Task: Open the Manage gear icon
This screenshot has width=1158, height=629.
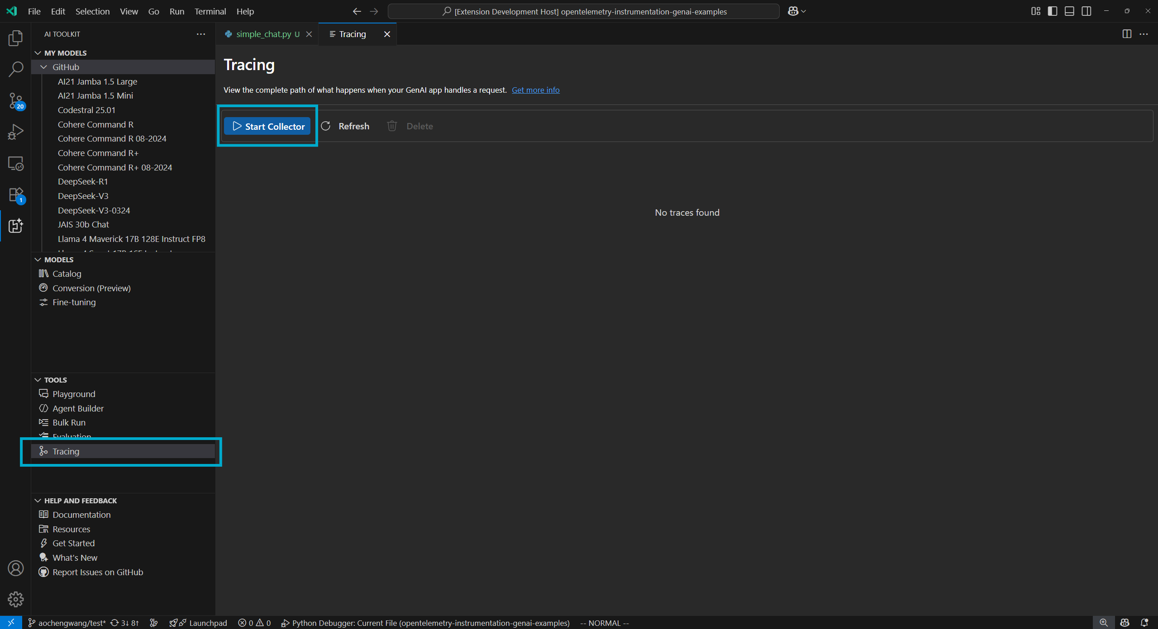Action: point(15,599)
